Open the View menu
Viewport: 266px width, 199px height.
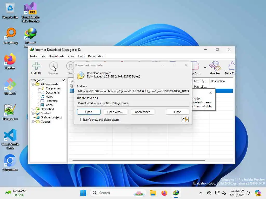click(x=71, y=56)
